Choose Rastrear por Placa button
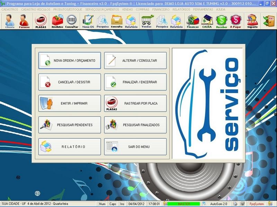The height and width of the screenshot is (207, 277). tap(135, 103)
